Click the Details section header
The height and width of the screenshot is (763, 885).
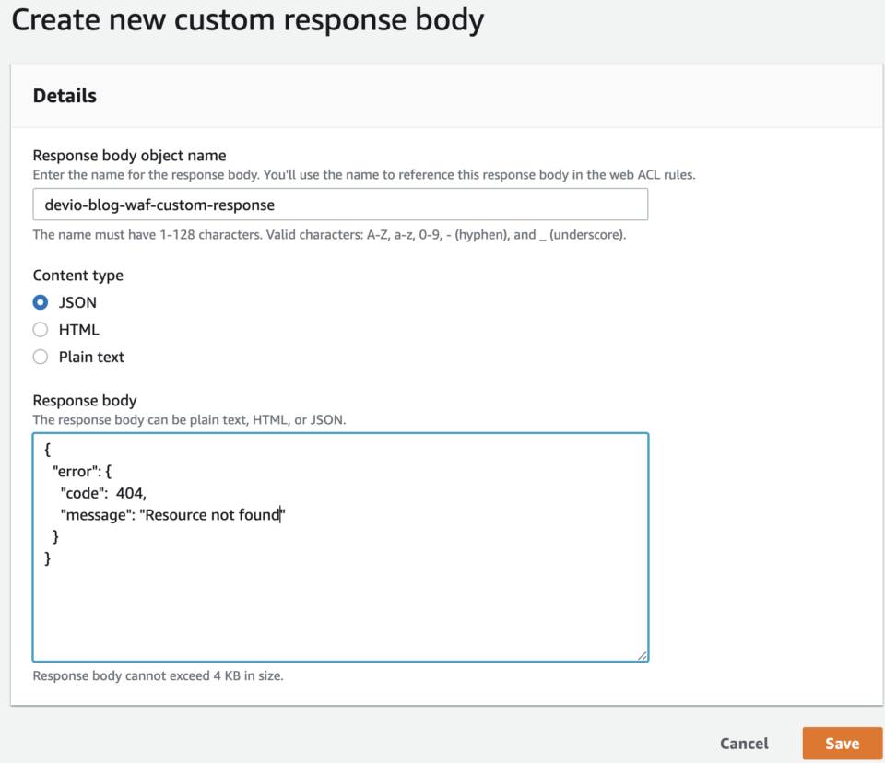click(64, 95)
